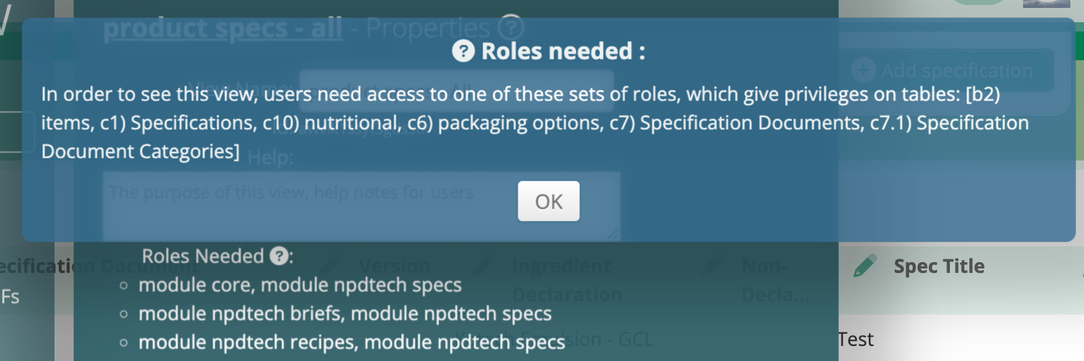The width and height of the screenshot is (1084, 361).
Task: Click the Spec Title column header
Action: coord(938,266)
